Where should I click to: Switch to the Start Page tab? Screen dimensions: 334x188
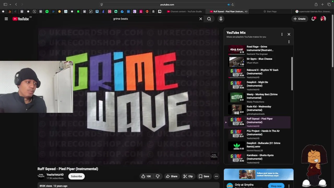coord(270,11)
